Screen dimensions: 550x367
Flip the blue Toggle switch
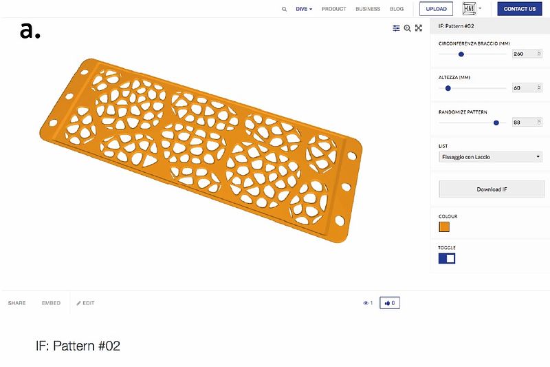click(x=447, y=258)
